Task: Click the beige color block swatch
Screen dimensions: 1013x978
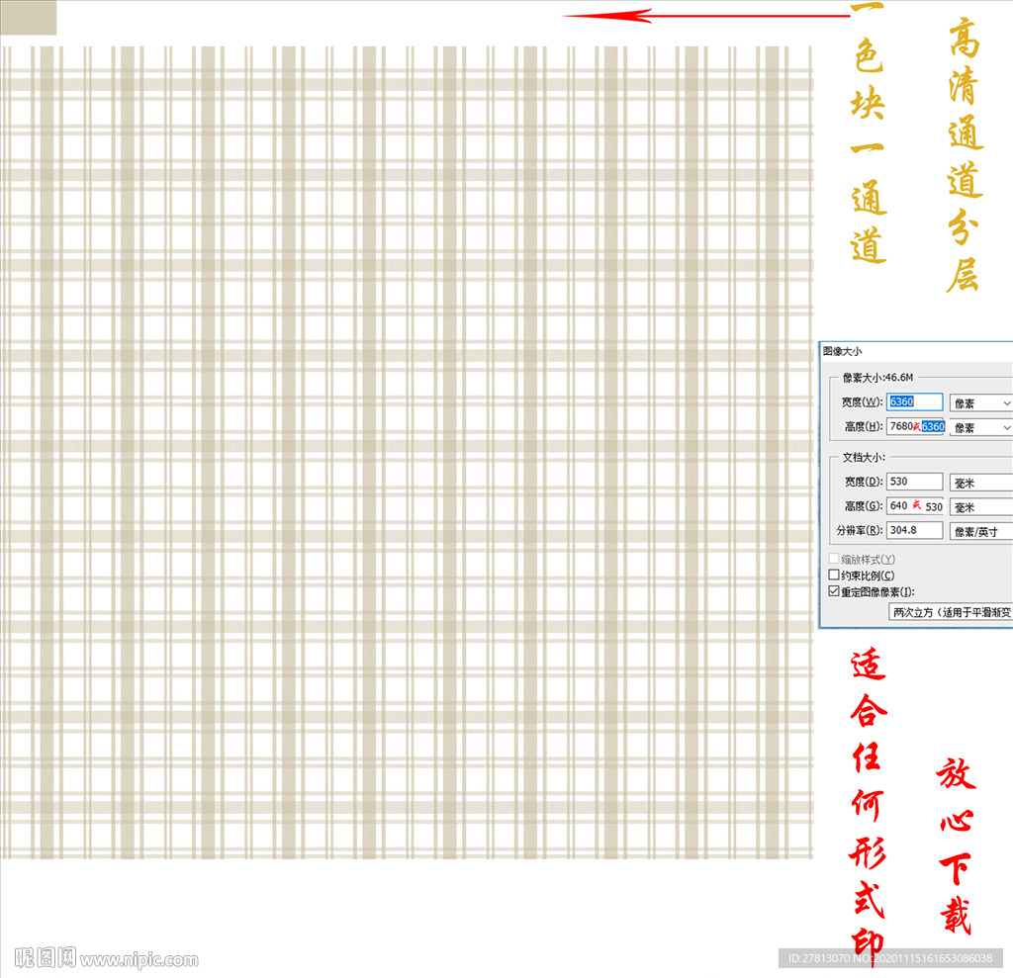Action: (28, 17)
